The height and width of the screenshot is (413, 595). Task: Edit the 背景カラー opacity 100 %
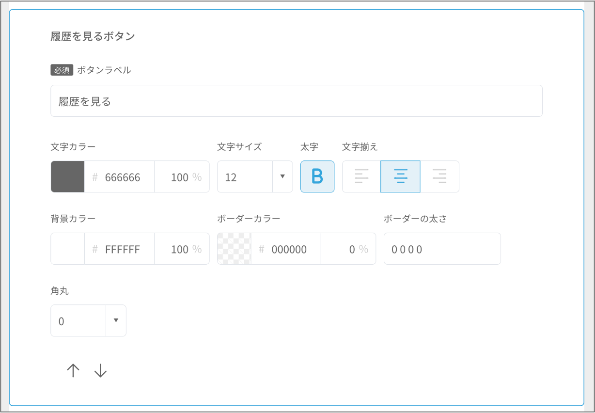coord(182,249)
